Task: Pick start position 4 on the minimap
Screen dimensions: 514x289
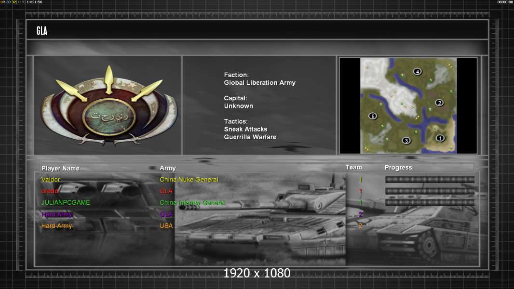Action: 417,71
